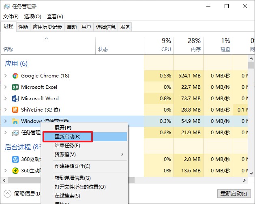Switch to the 应用历史记录 tab

coord(47,27)
